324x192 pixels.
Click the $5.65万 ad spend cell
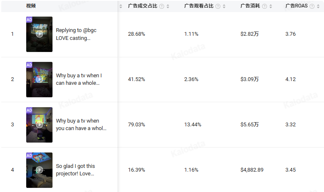(249, 125)
